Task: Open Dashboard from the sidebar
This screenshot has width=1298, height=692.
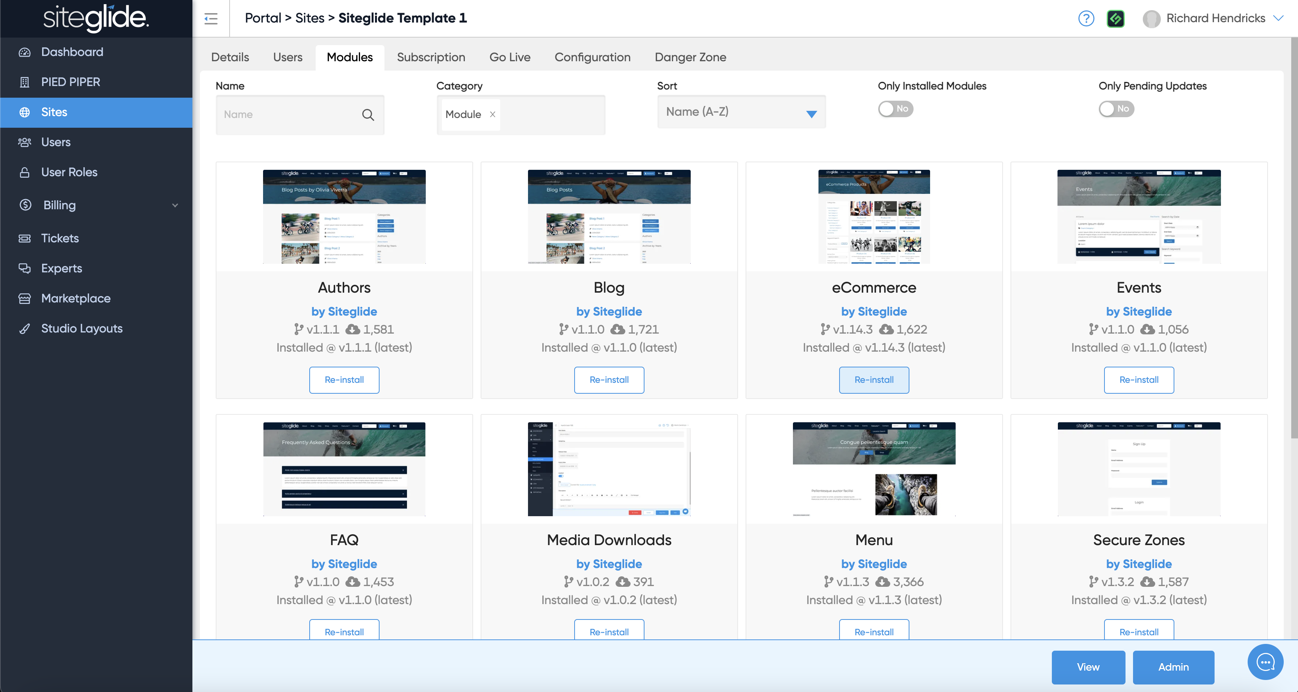Action: 71,52
